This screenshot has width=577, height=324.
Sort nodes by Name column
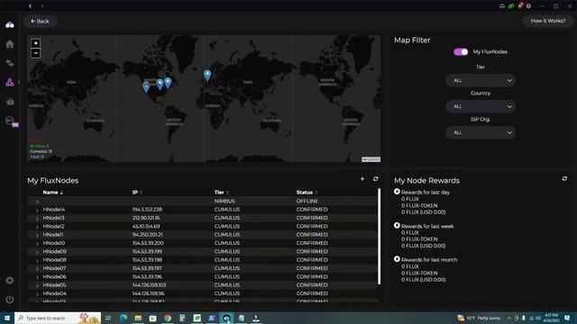click(52, 193)
